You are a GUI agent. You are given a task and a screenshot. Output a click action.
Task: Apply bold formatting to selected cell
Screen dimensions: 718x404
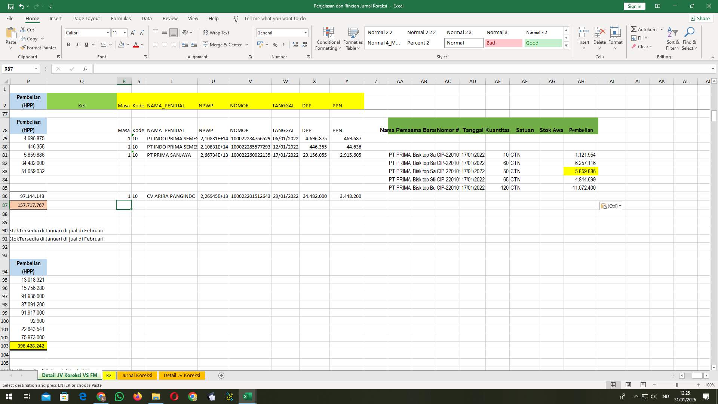(x=68, y=44)
